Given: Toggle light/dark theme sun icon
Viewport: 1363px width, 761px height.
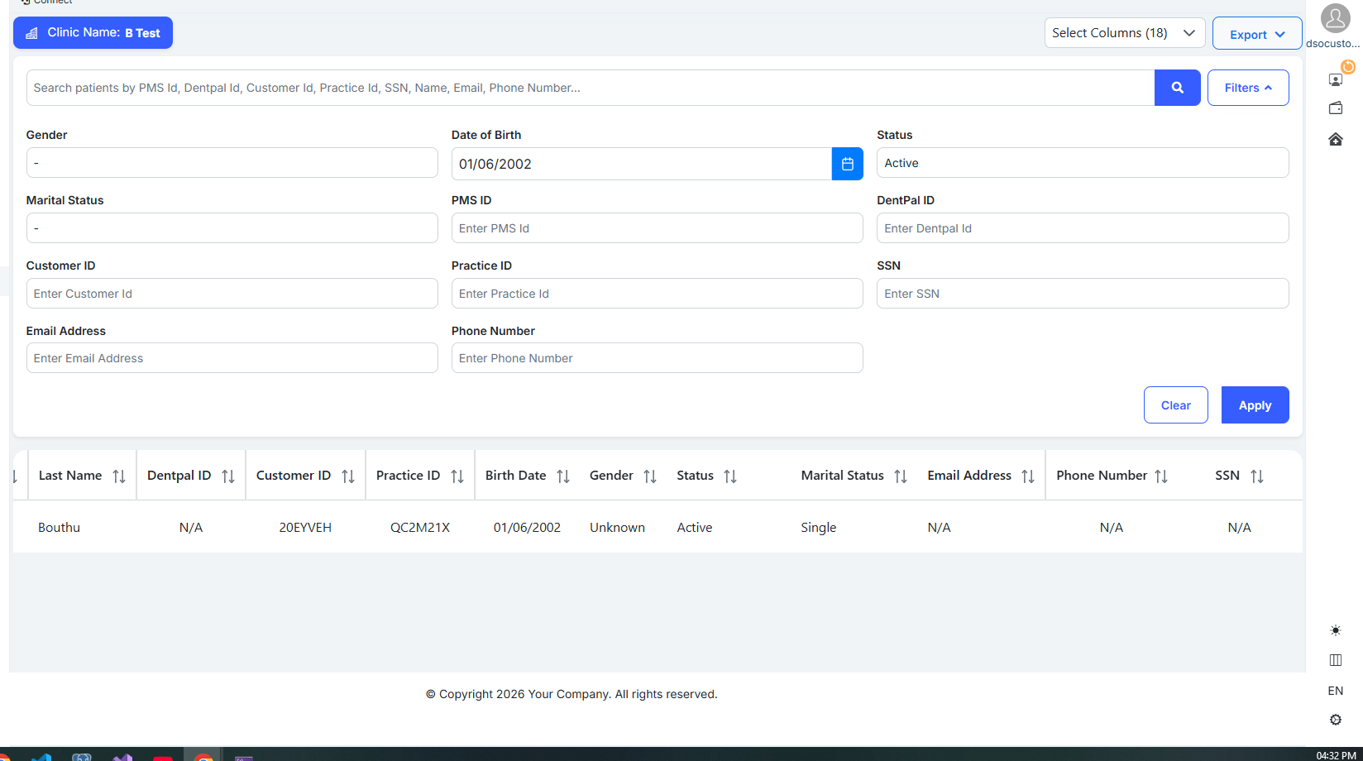Looking at the screenshot, I should pyautogui.click(x=1335, y=630).
